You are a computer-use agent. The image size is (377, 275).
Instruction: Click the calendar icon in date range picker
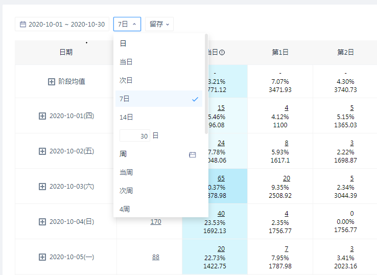click(23, 24)
